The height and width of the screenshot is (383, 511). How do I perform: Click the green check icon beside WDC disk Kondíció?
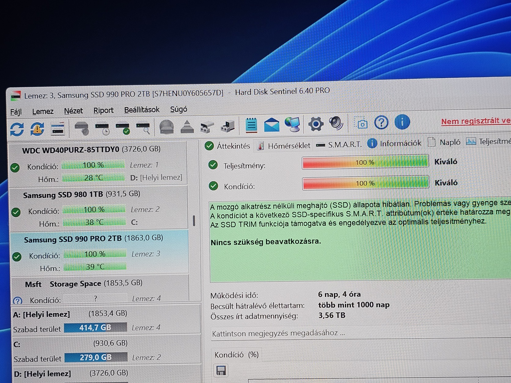(x=15, y=167)
